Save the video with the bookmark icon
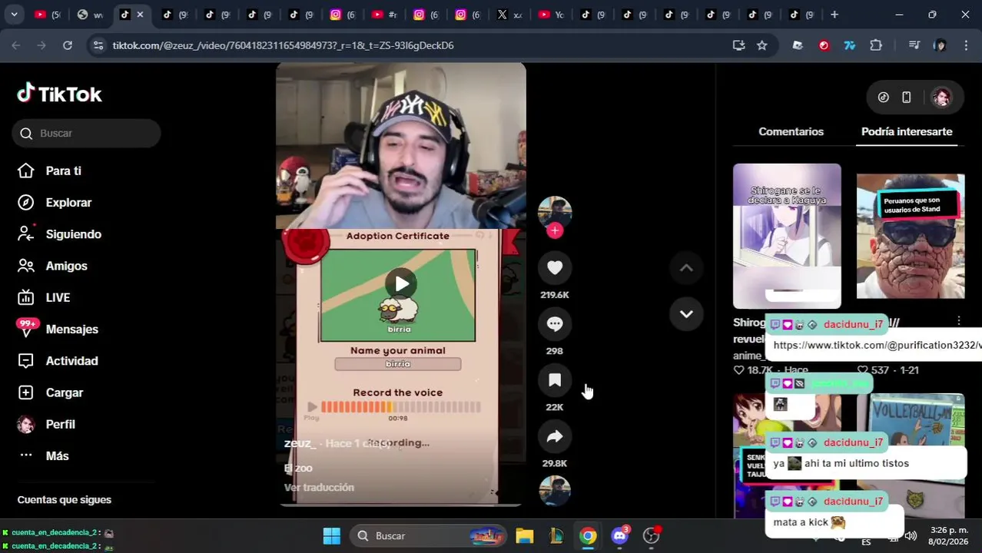982x553 pixels. tap(555, 380)
